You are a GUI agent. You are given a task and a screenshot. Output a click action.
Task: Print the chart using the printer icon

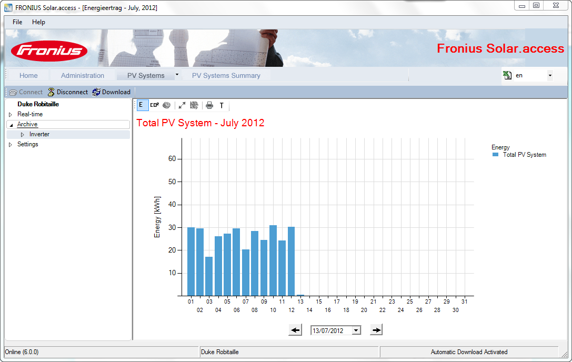tap(209, 105)
